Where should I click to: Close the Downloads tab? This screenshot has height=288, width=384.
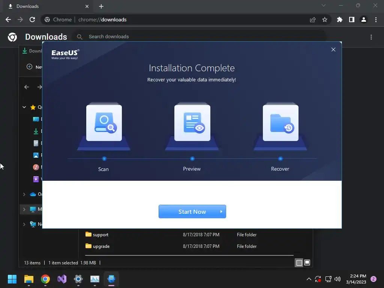coord(87,6)
